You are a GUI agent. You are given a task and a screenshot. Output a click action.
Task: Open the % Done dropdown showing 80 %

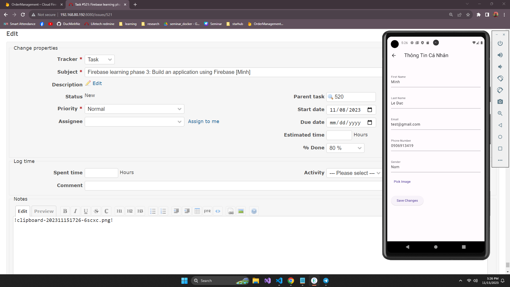pos(345,148)
